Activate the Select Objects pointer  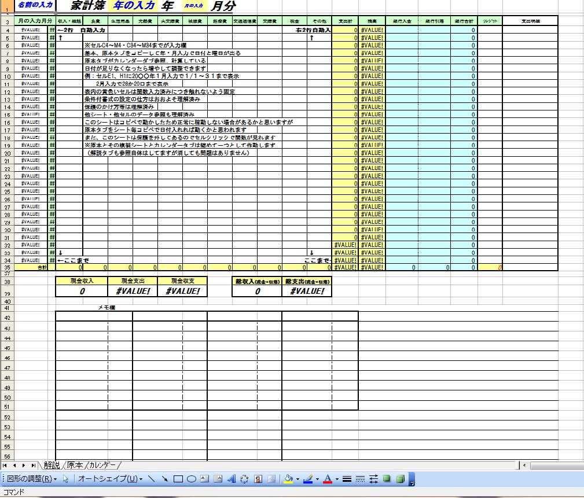tap(66, 479)
